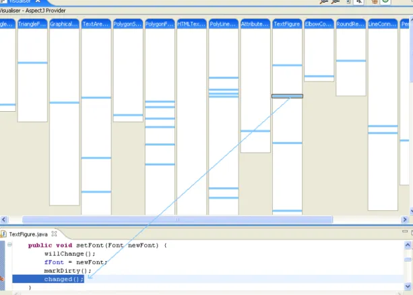This screenshot has height=295, width=413.
Task: Open the Java file icon on TextFigure.java tab
Action: point(3,234)
